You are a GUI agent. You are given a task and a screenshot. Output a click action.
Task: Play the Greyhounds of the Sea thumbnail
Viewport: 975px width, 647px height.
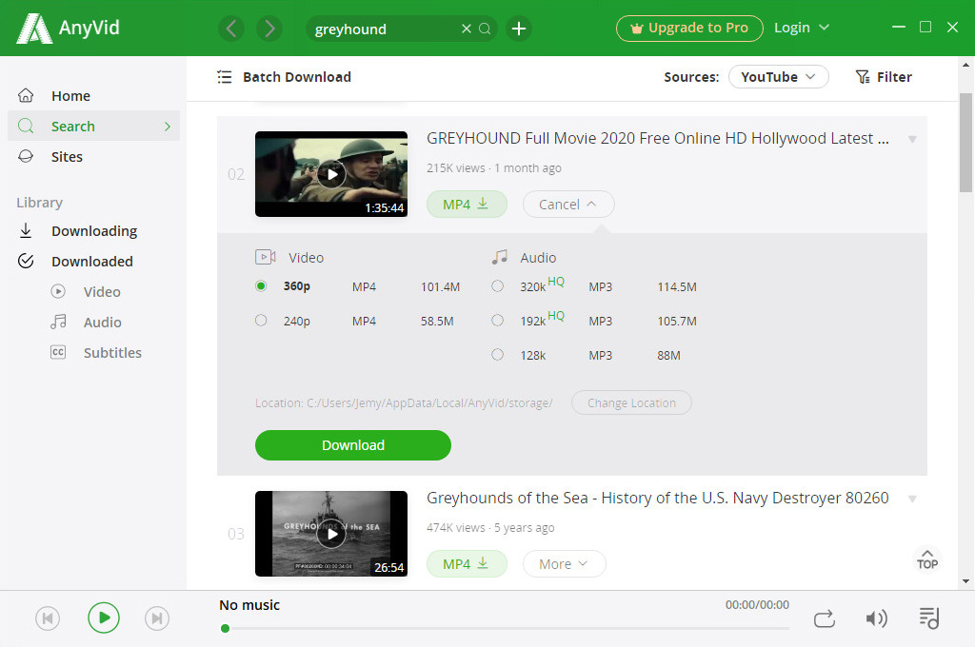(x=331, y=534)
